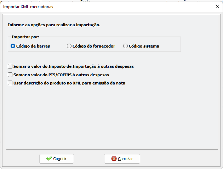Screen dimensions: 223x170
Task: Tick the PIS/COFINS sum checkbox
Action: point(10,75)
